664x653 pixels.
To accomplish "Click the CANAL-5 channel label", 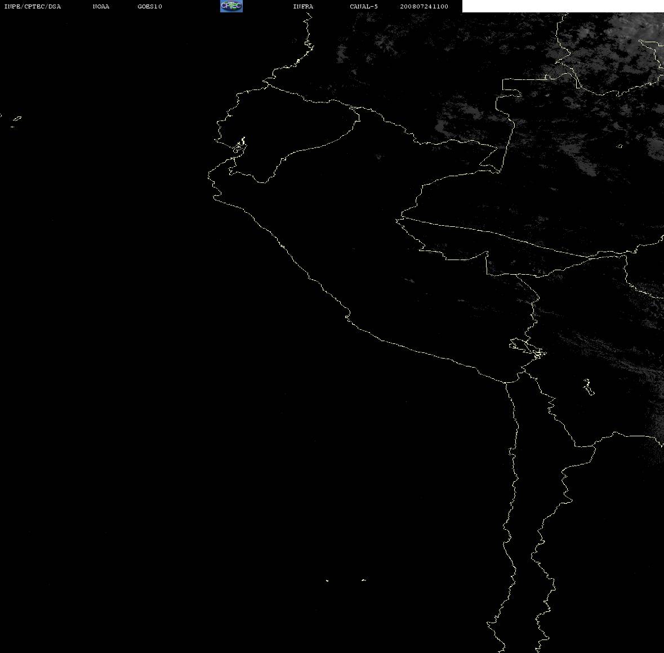I will 364,6.
